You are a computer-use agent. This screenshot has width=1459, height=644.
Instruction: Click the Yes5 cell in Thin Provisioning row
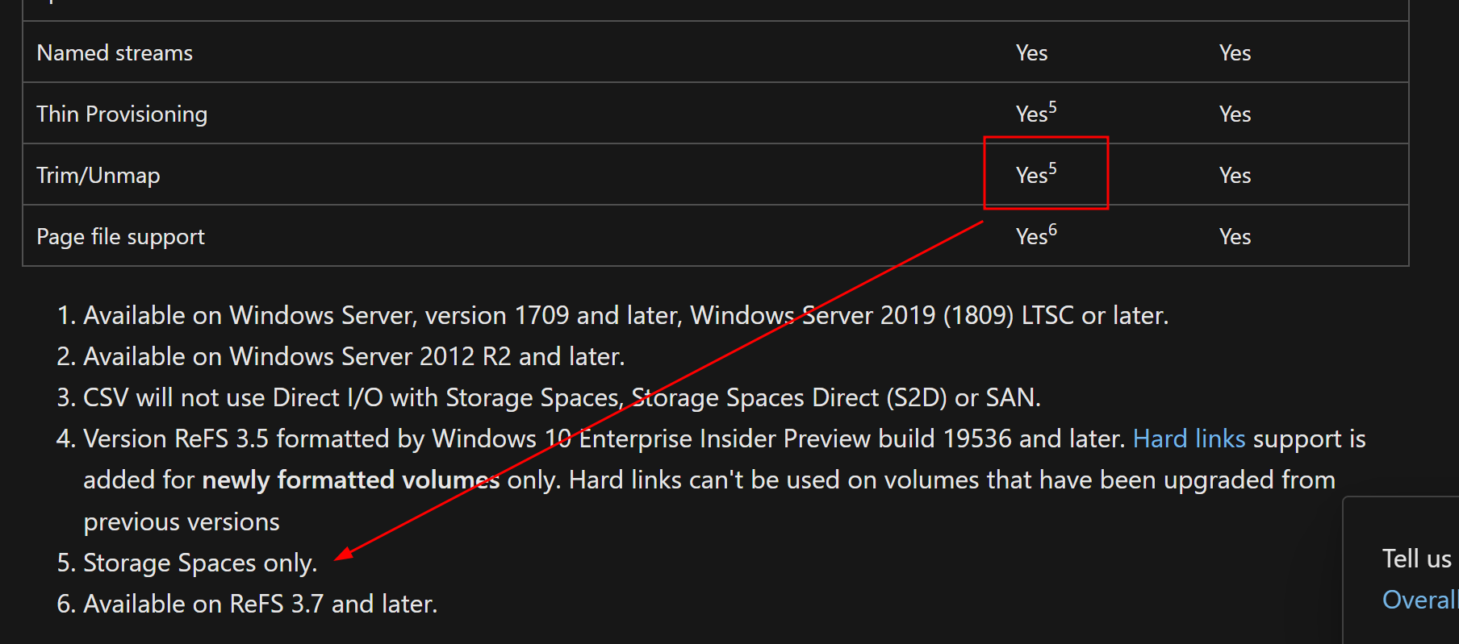(1036, 112)
